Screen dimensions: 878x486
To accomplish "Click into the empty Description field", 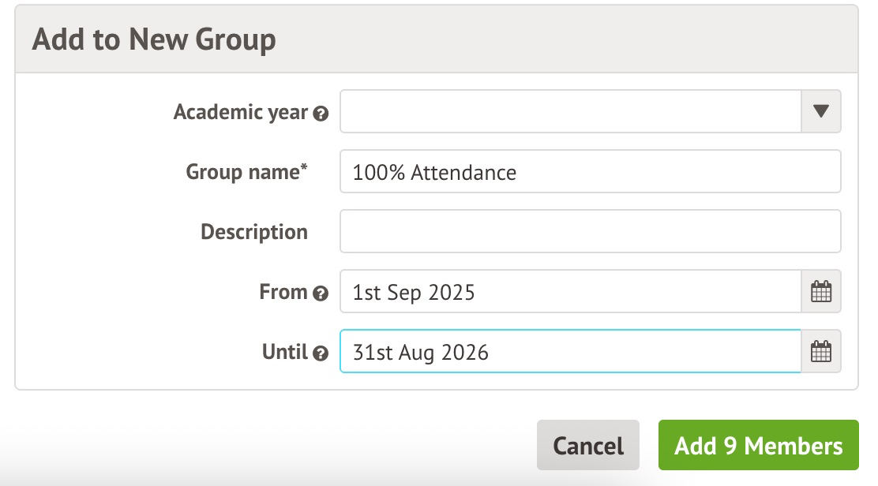I will [x=590, y=231].
